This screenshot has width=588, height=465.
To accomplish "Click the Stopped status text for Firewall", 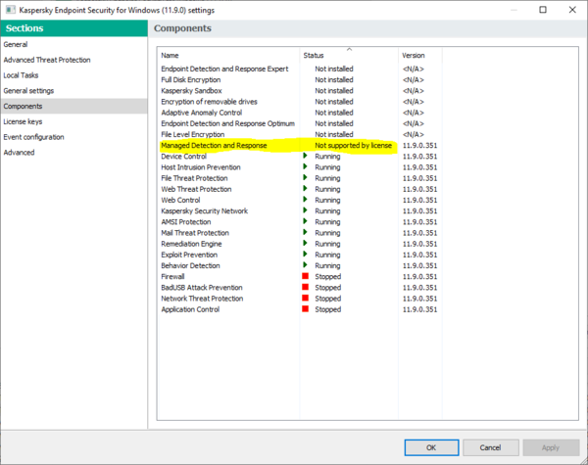I will click(327, 276).
